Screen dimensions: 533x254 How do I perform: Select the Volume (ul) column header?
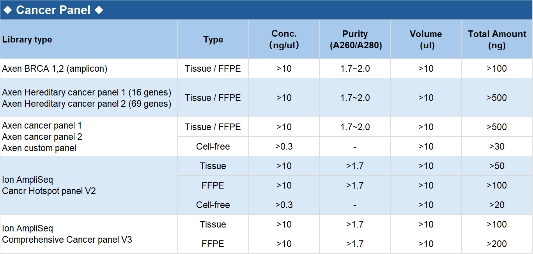426,40
